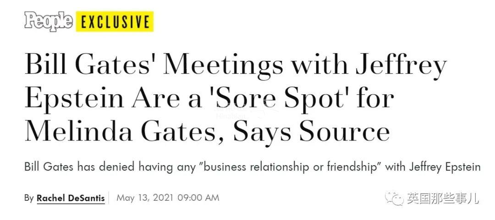This screenshot has height=220, width=495.
Task: Click "Says Source" at headline end
Action: point(311,131)
